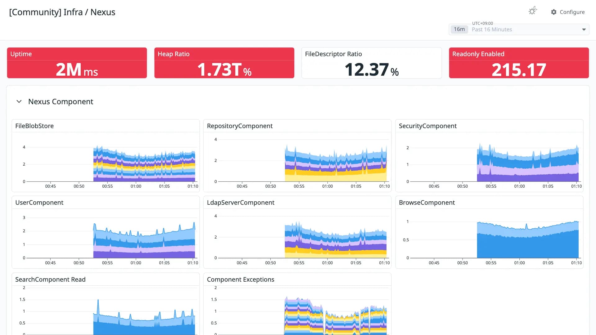The image size is (596, 335).
Task: Select the Heap Ratio widget title
Action: click(174, 54)
